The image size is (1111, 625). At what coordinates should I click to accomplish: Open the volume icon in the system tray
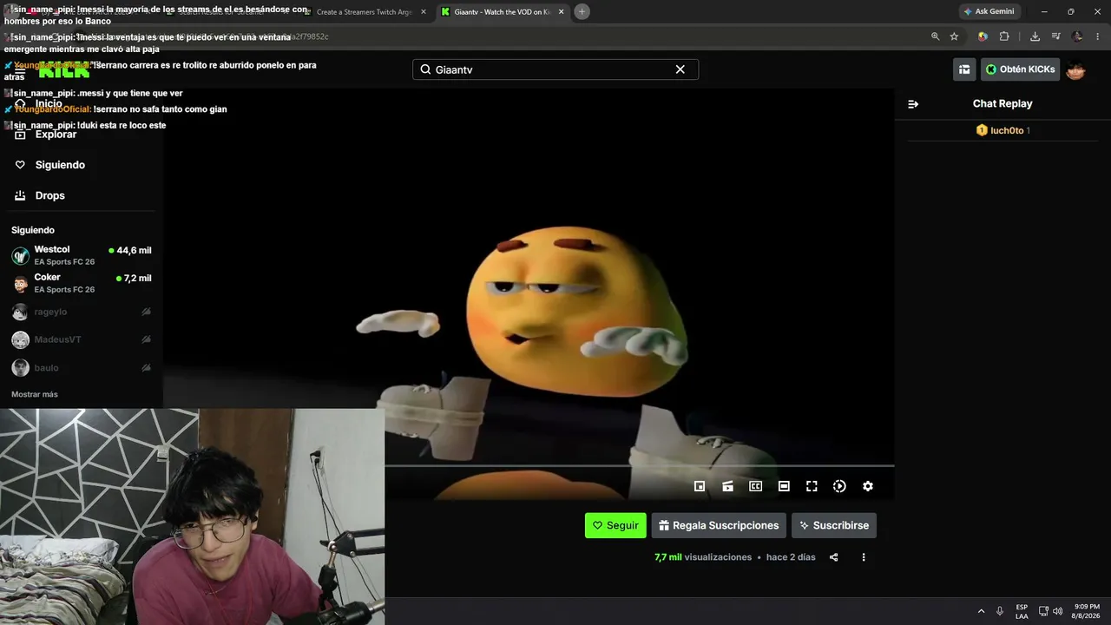coord(1057,611)
